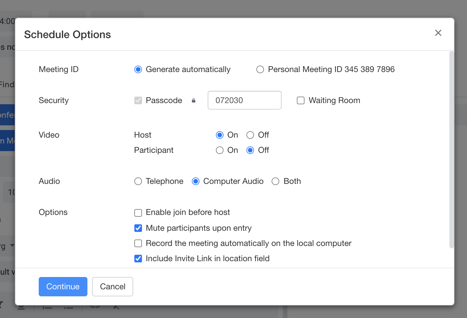Image resolution: width=467 pixels, height=318 pixels.
Task: Check Enable join before host
Action: click(138, 213)
